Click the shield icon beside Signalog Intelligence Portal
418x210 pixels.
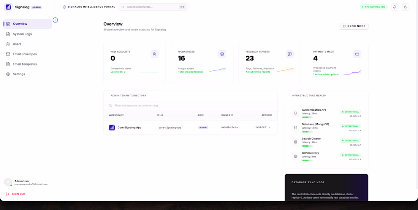64,7
